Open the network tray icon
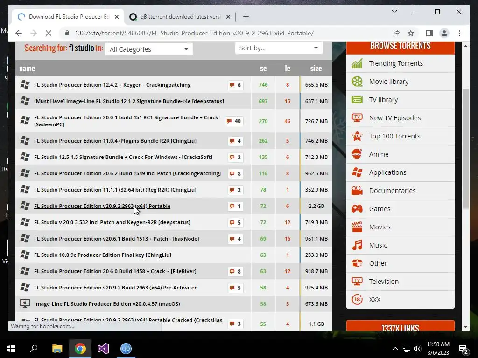 (x=407, y=349)
